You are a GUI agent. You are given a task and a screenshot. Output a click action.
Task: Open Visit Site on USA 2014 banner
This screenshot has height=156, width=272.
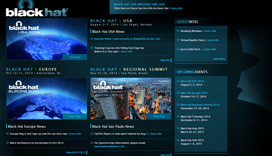click(75, 57)
